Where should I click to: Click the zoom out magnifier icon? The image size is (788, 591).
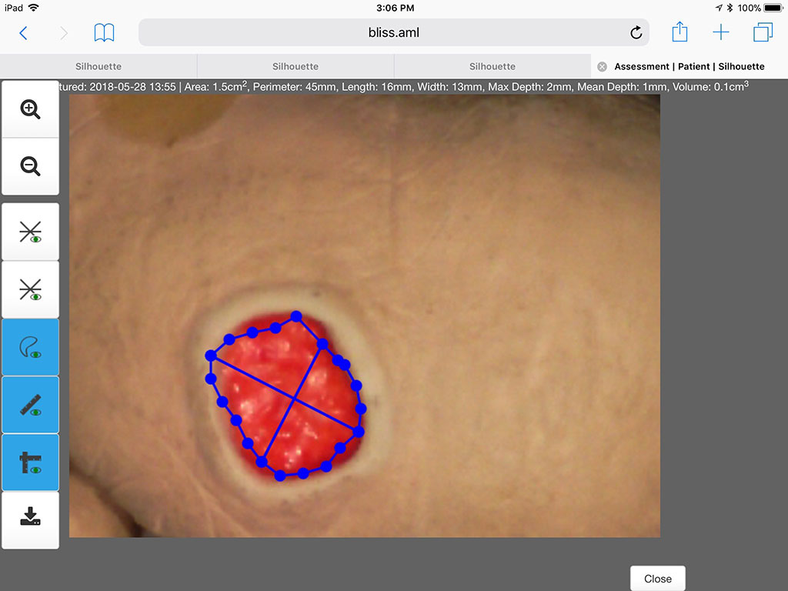30,166
